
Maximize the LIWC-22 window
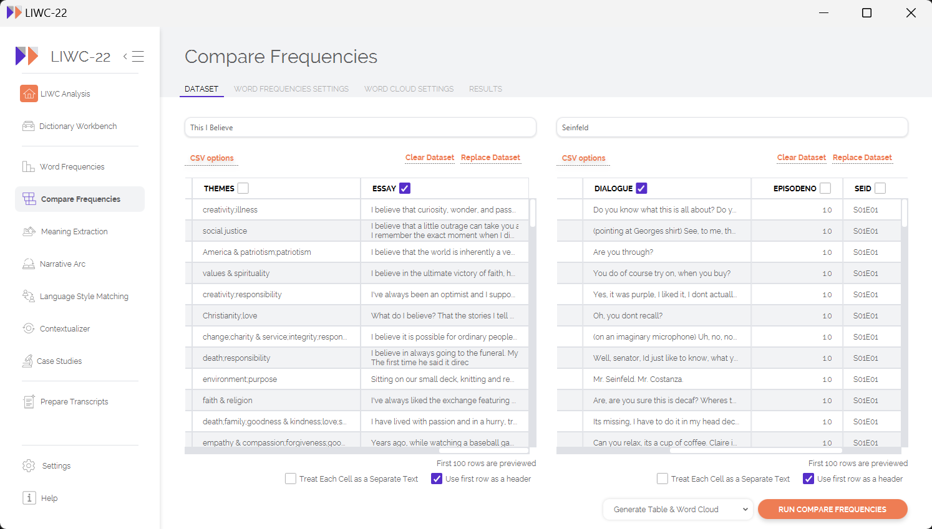866,12
